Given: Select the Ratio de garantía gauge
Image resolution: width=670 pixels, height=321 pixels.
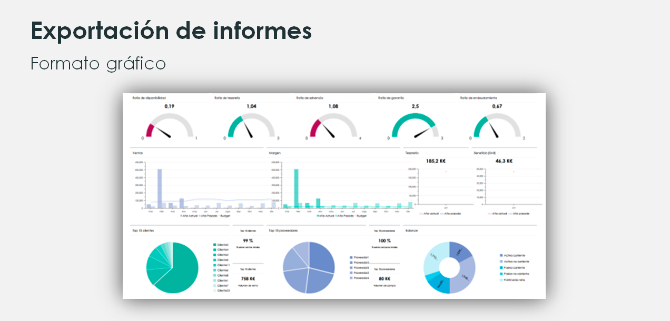Looking at the screenshot, I should click(415, 126).
